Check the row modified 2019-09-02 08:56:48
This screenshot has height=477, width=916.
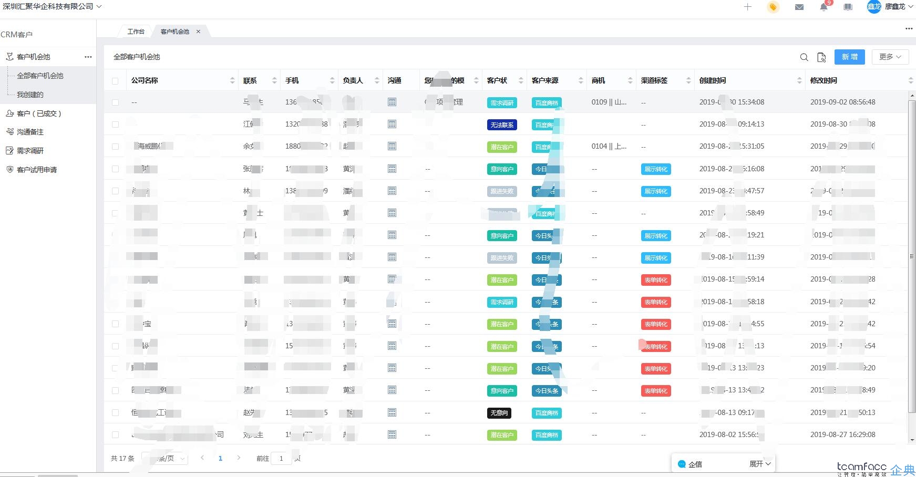(115, 102)
